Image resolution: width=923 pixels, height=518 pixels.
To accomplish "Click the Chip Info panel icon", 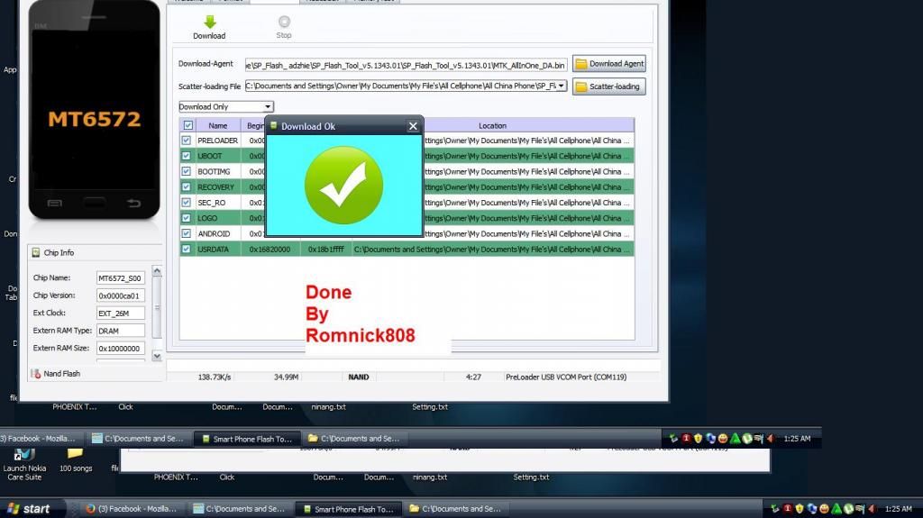I will pyautogui.click(x=36, y=253).
